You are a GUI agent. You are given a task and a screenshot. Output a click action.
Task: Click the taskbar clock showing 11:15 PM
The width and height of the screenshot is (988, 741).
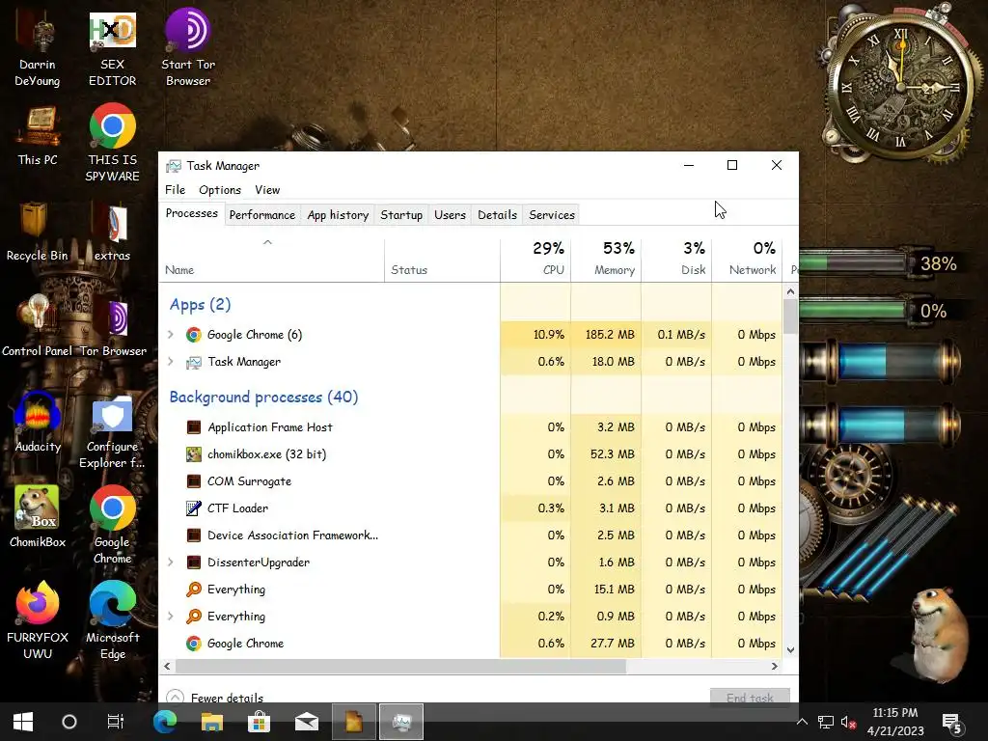pos(895,722)
